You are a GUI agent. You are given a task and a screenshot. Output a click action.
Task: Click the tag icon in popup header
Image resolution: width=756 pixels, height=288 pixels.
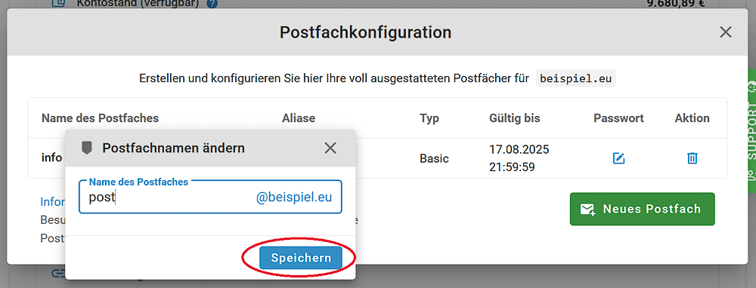point(86,148)
